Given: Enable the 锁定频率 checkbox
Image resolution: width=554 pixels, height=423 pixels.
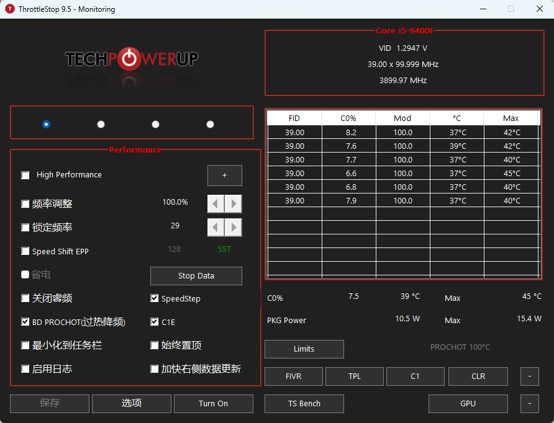Looking at the screenshot, I should pos(25,228).
